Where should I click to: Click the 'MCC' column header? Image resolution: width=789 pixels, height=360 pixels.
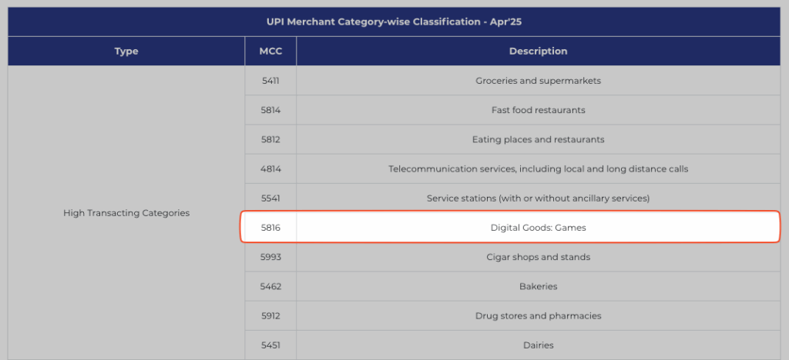tap(270, 52)
